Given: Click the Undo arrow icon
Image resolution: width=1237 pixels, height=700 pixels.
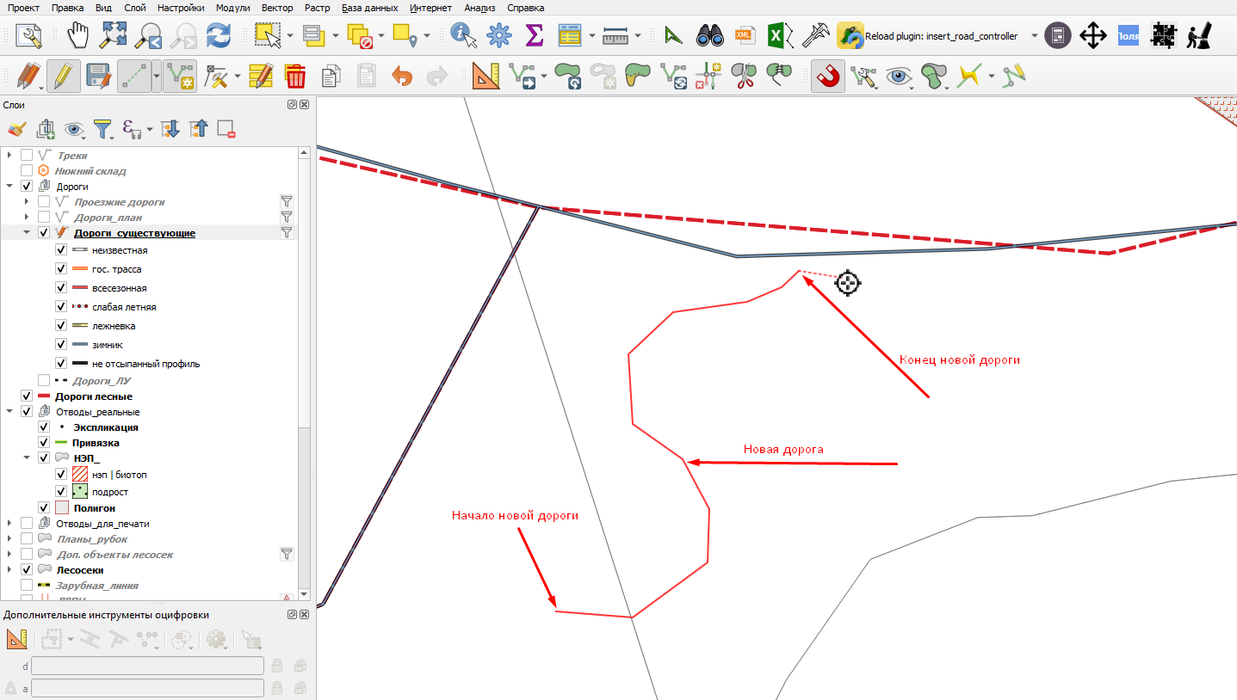Looking at the screenshot, I should coord(402,76).
